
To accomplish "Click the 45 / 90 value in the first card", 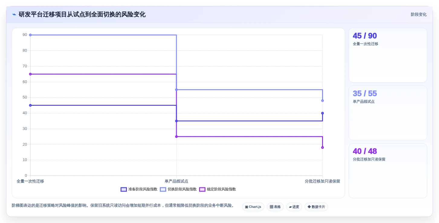I will (x=365, y=36).
